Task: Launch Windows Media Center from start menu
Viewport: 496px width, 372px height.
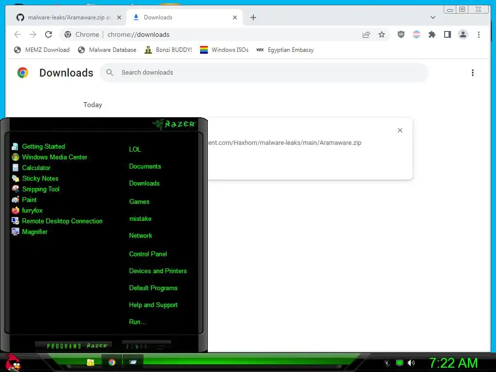Action: tap(49, 157)
